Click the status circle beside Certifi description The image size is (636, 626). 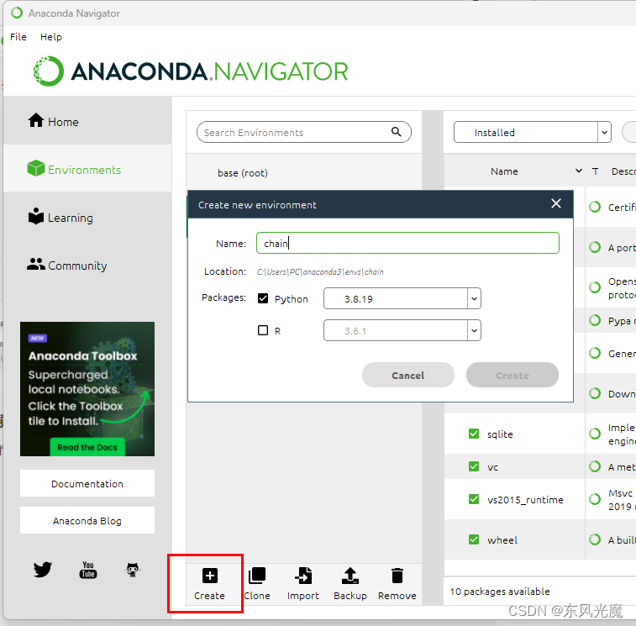595,207
